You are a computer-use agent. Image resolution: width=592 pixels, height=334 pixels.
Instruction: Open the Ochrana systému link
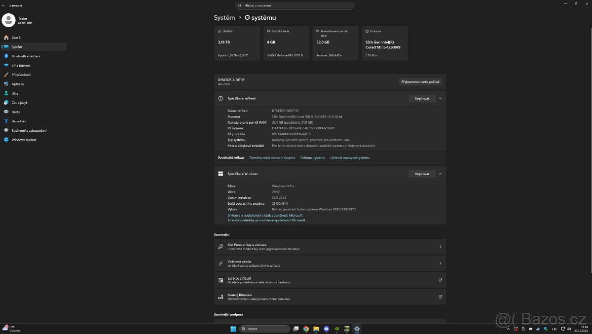click(312, 158)
